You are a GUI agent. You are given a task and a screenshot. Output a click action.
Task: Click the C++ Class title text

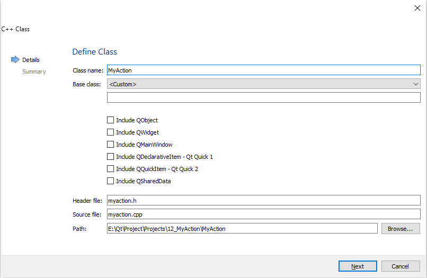click(x=15, y=29)
